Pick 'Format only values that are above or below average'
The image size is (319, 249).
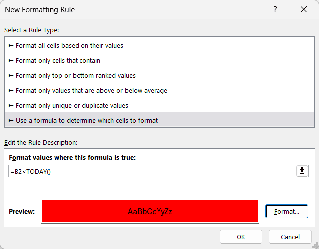pyautogui.click(x=159, y=90)
